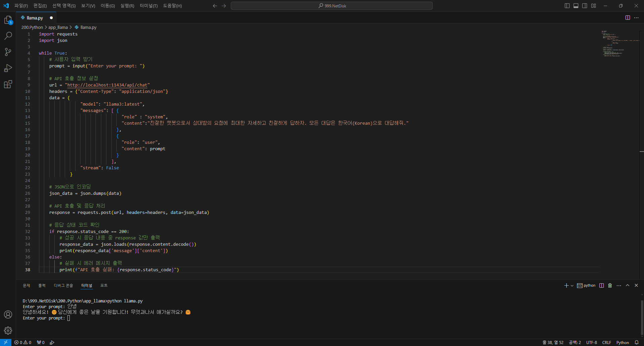Click the code minimap overview
Image resolution: width=644 pixels, height=346 pixels.
pyautogui.click(x=620, y=44)
